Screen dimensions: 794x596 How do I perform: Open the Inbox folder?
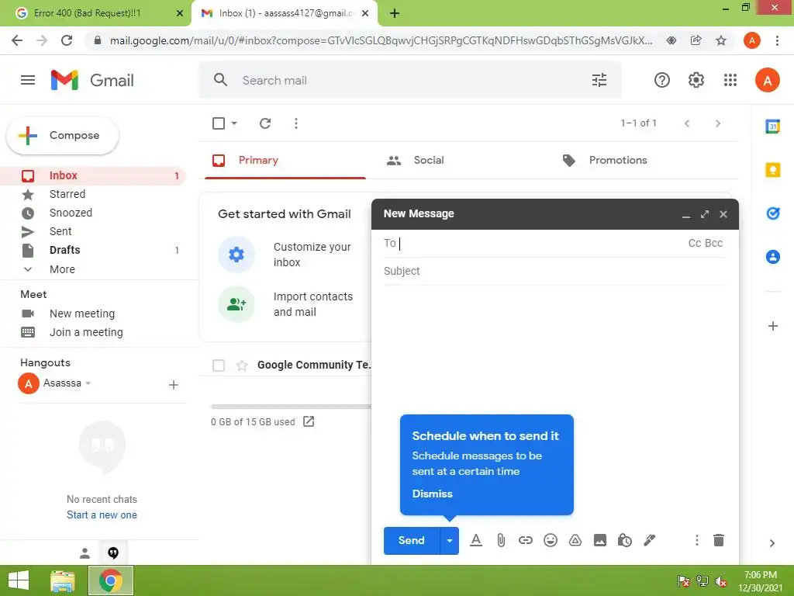tap(93, 176)
